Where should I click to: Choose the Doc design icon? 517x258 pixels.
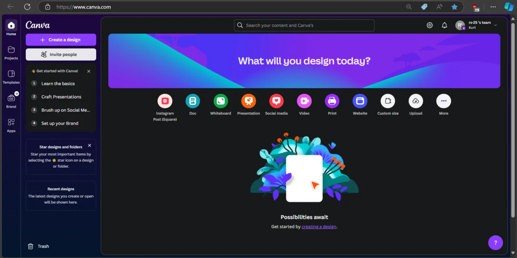(193, 101)
